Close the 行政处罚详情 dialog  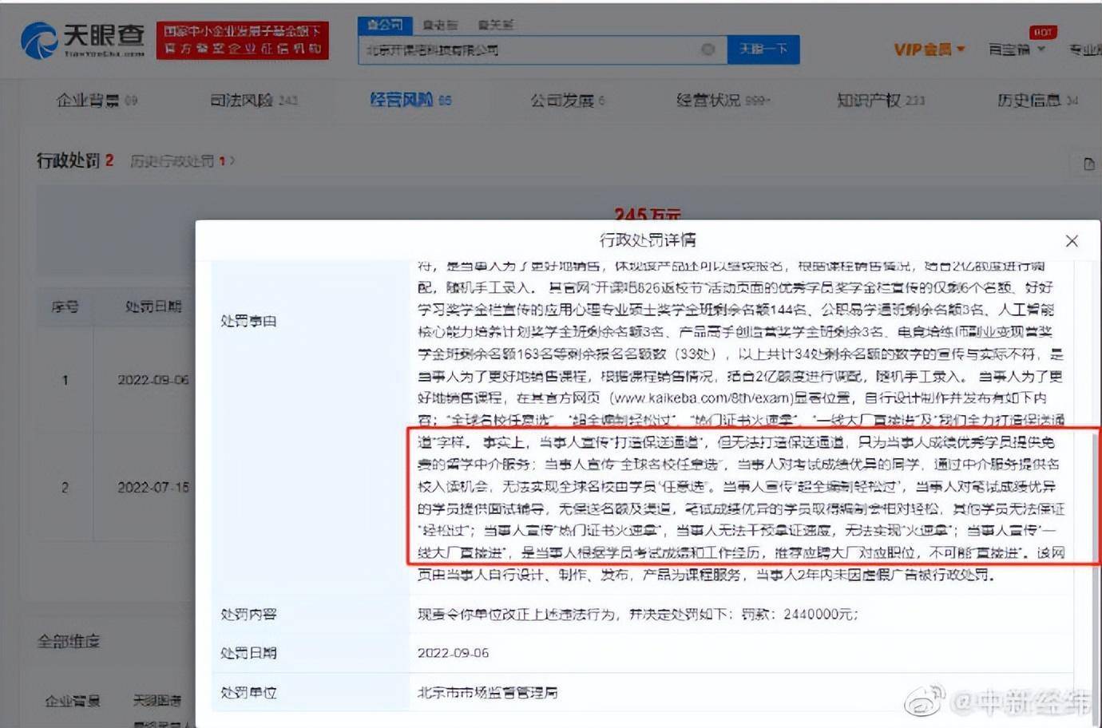click(1072, 241)
